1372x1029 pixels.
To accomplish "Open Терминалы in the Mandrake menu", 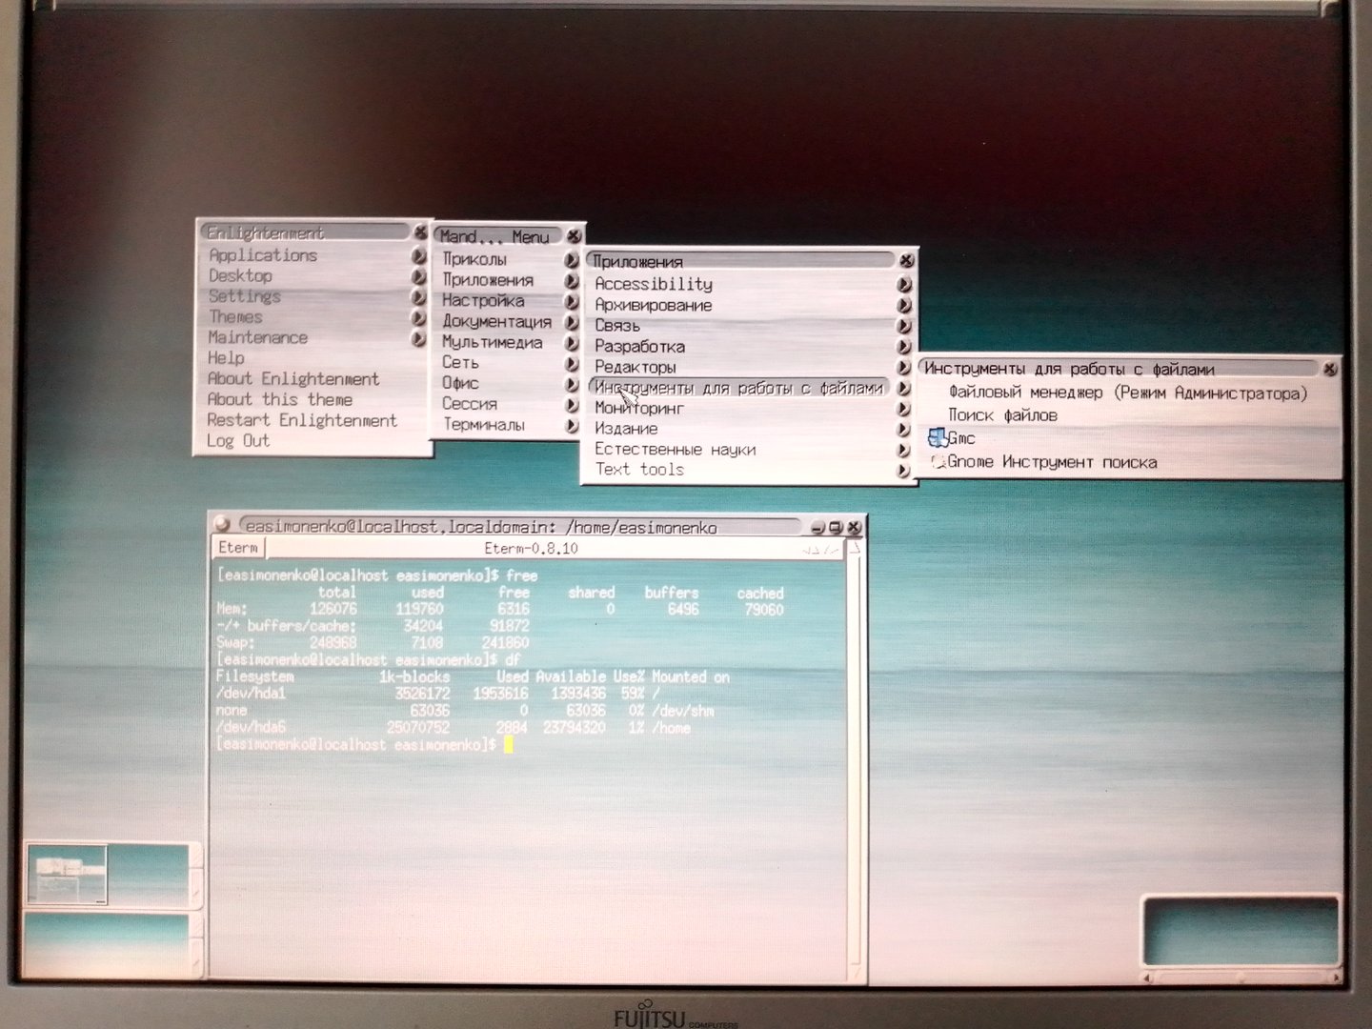I will tap(483, 425).
